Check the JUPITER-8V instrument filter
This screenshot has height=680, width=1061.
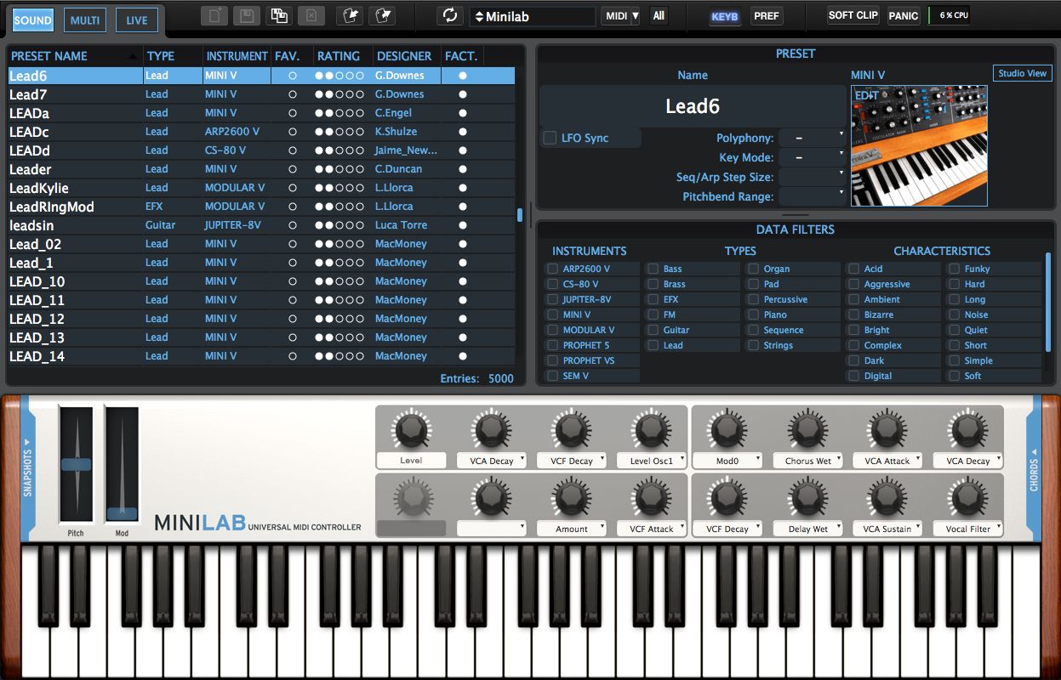tap(552, 299)
